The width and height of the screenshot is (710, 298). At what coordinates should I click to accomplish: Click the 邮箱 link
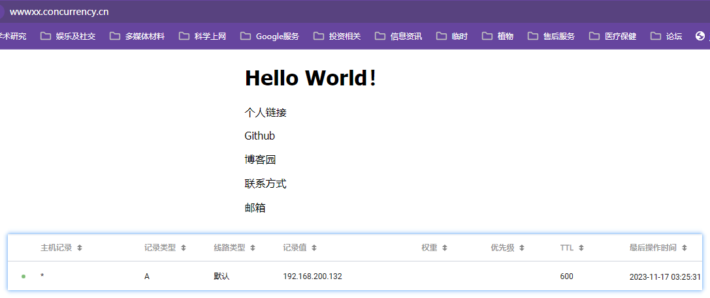click(255, 208)
